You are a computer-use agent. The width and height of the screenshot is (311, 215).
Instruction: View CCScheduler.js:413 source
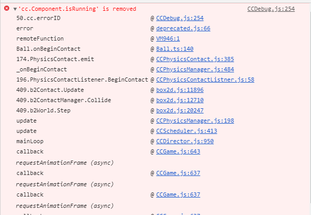pyautogui.click(x=183, y=131)
